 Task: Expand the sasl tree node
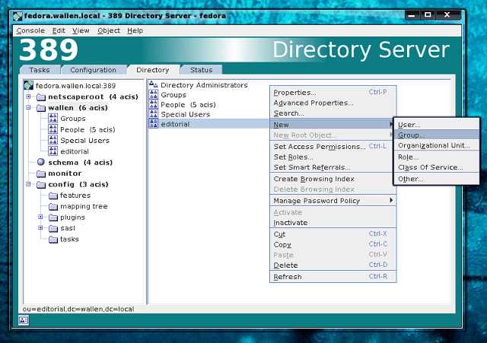tap(40, 227)
